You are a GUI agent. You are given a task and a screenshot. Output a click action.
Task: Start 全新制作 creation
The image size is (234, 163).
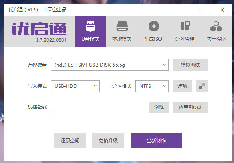coord(156,141)
